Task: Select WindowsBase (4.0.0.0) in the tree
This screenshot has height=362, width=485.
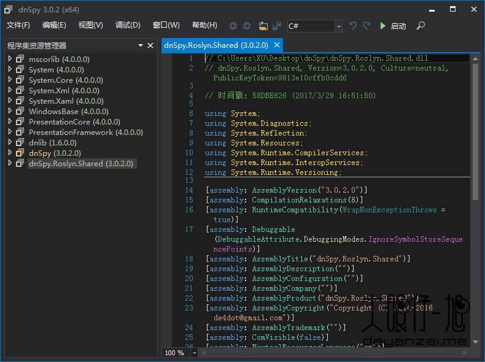Action: pos(69,111)
